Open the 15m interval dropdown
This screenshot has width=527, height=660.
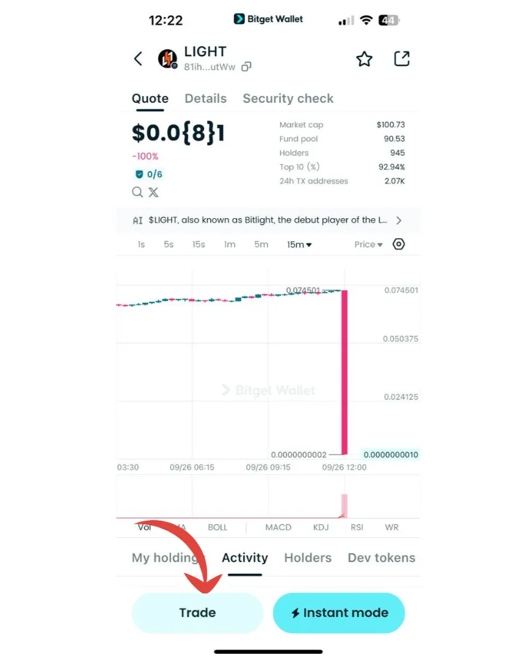(299, 244)
